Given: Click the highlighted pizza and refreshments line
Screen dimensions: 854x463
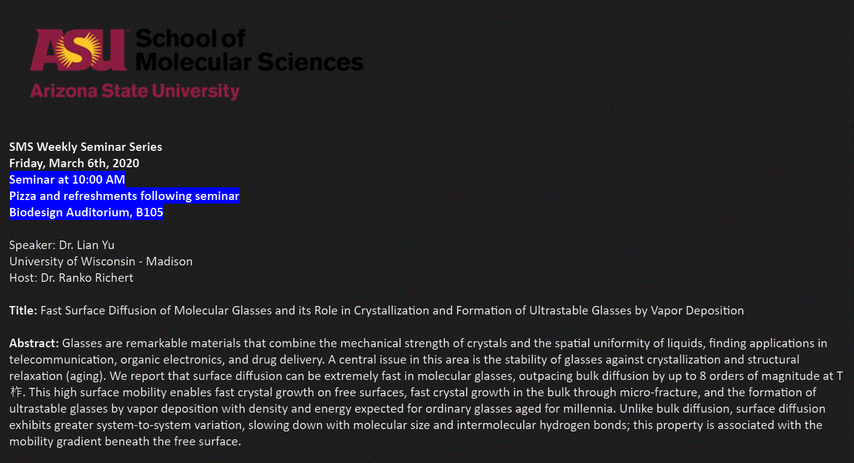Looking at the screenshot, I should 124,196.
